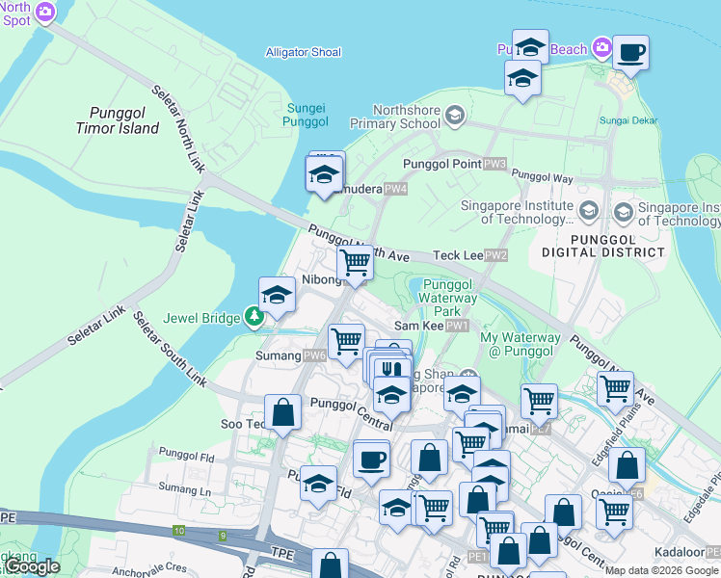Select the Sam Kee PW1 station label
Viewport: 721px width, 578px height.
click(432, 326)
